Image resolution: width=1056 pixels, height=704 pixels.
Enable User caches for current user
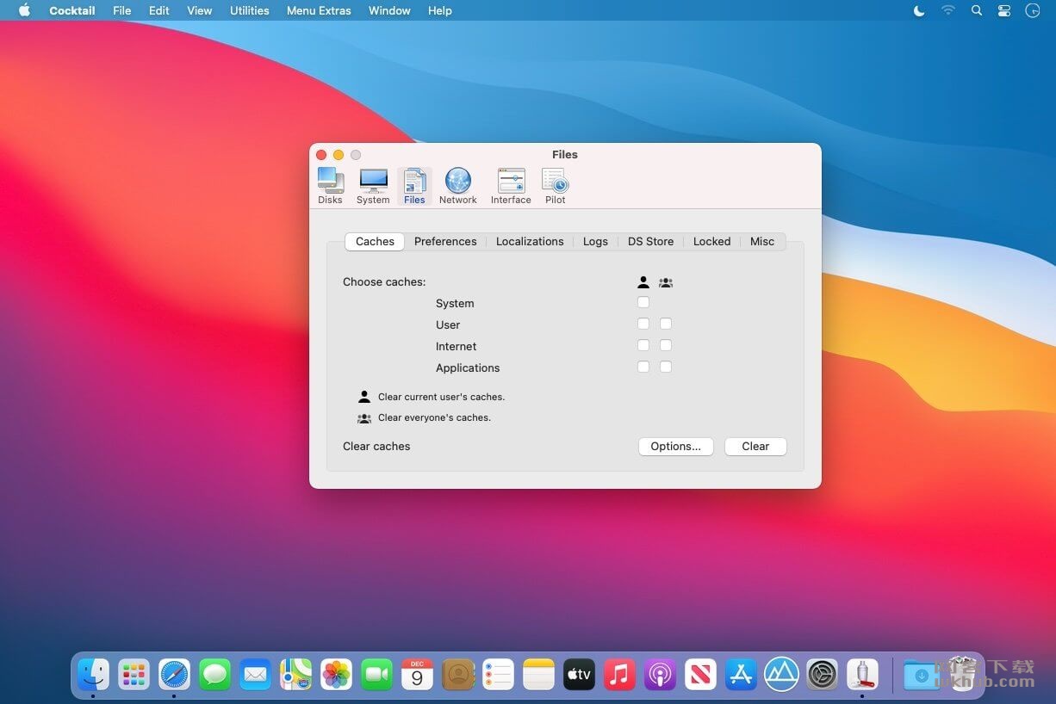coord(643,324)
